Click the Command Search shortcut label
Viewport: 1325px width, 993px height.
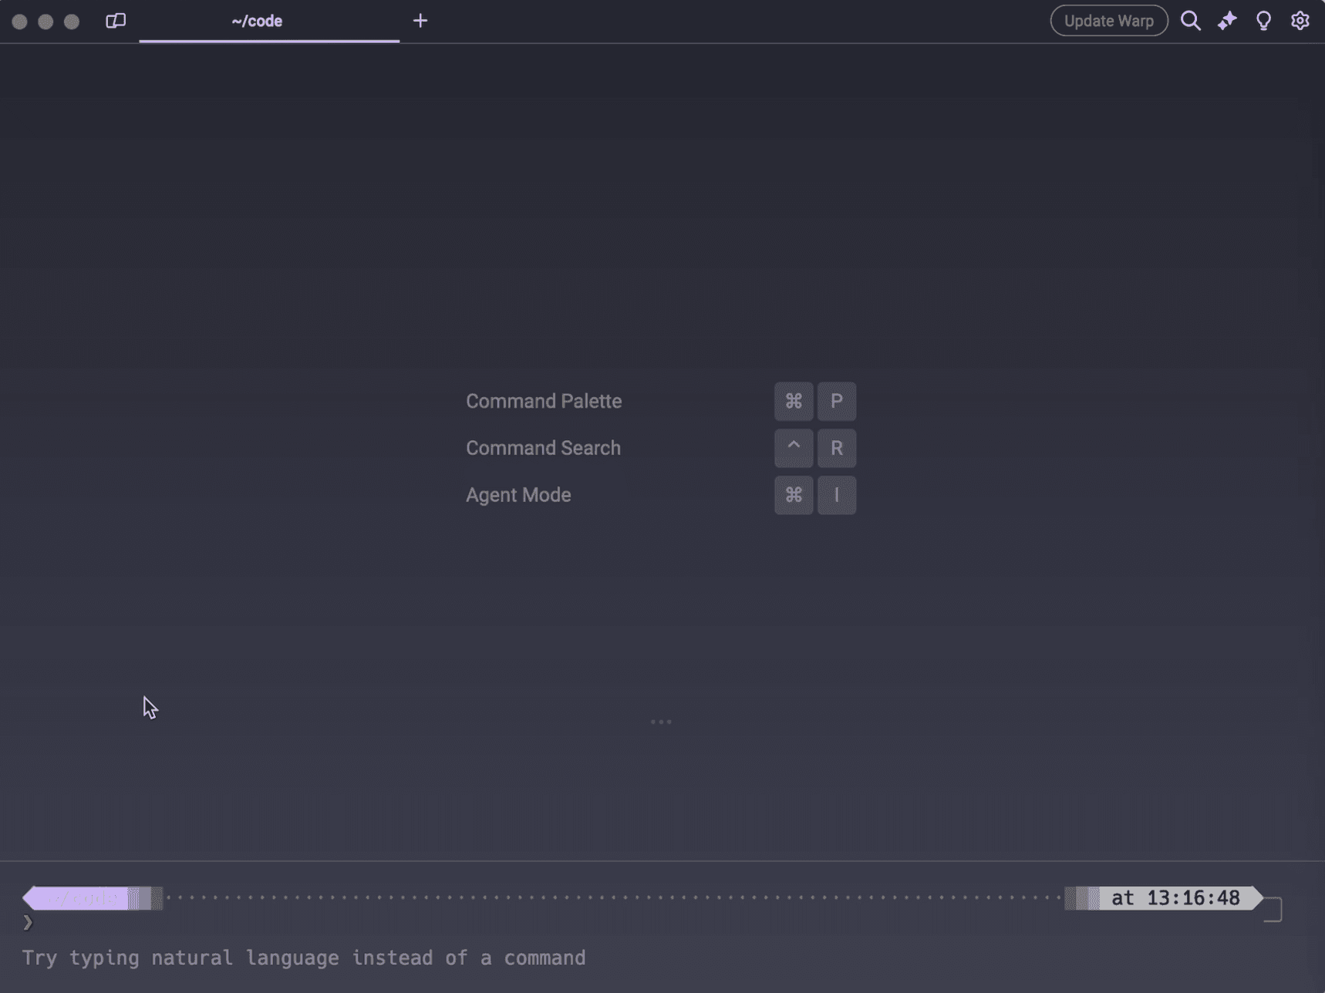click(543, 448)
